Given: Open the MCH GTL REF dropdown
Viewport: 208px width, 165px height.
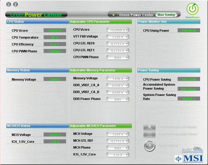Looking at the screenshot, I should pyautogui.click(x=118, y=141).
